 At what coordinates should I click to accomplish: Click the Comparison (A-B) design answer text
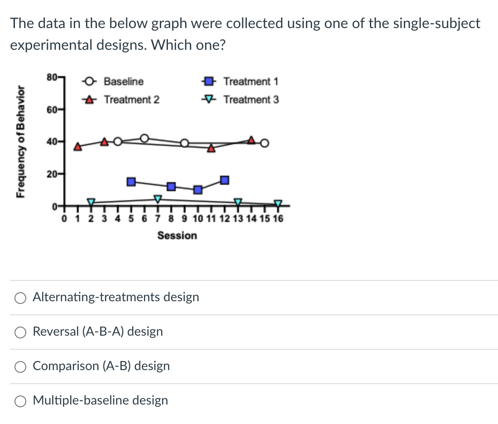click(x=101, y=366)
